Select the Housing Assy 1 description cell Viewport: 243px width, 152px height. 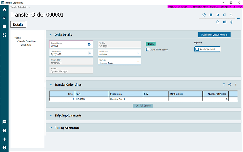(126, 99)
